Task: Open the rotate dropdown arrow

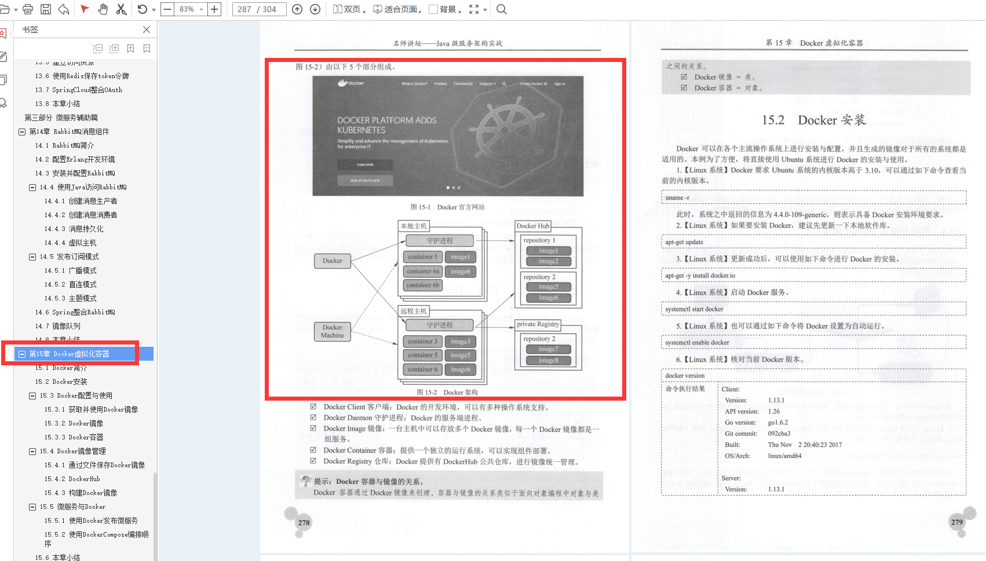Action: 154,10
